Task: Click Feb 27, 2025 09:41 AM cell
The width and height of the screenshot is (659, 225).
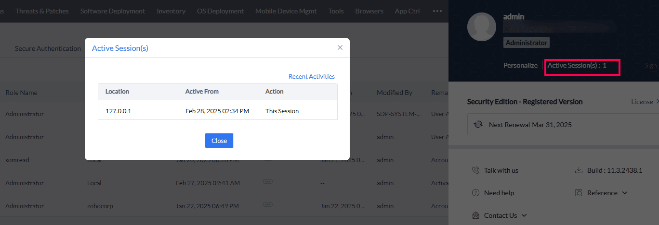Action: tap(208, 183)
